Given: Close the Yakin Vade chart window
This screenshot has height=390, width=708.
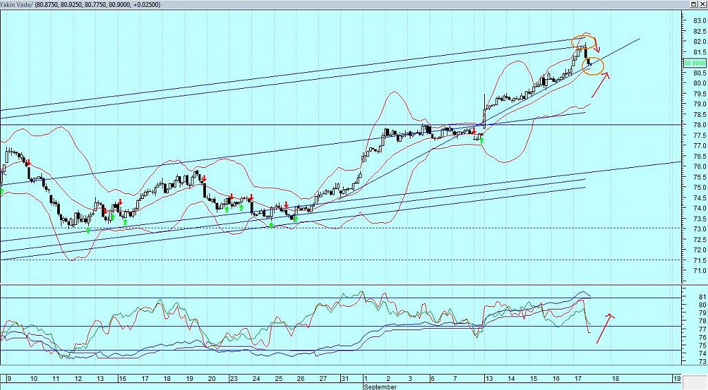Looking at the screenshot, I should [x=702, y=5].
